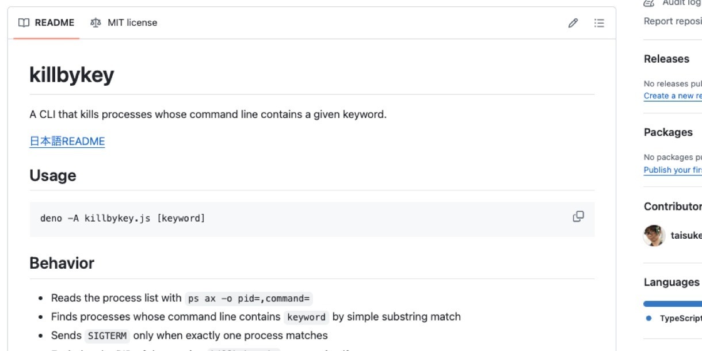Open Publish your first package link
This screenshot has width=702, height=351.
coord(673,170)
